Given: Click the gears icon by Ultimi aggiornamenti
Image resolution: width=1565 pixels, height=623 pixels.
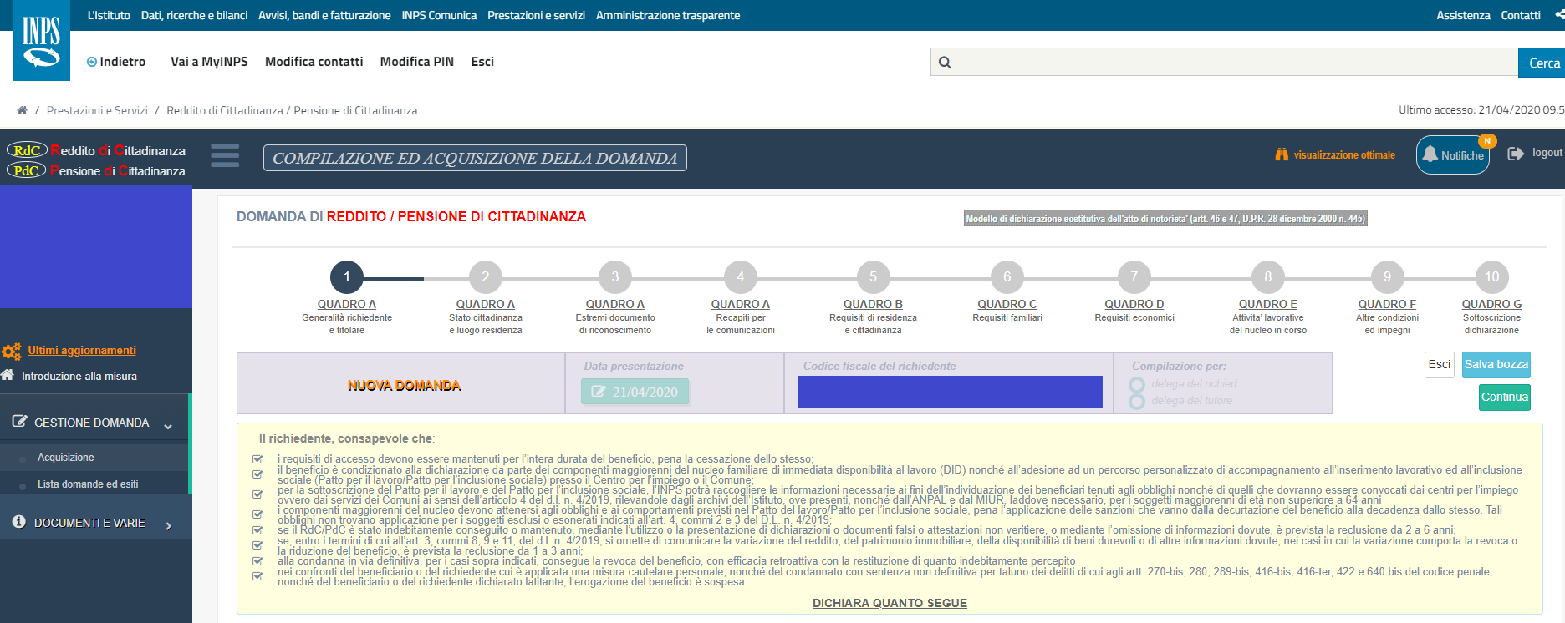Looking at the screenshot, I should pos(12,352).
